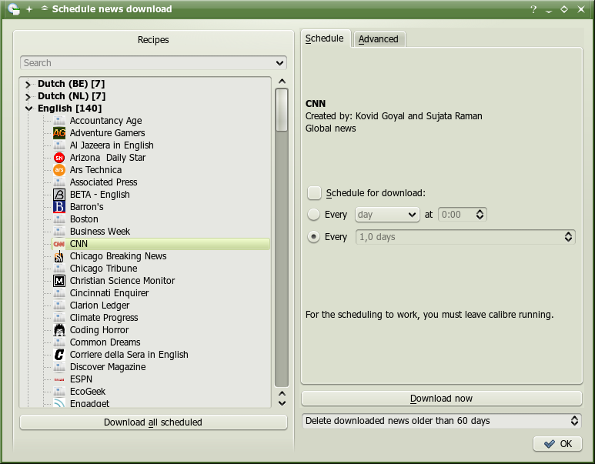595x464 pixels.
Task: Adjust the 0:00 time spinner arrows
Action: (x=480, y=215)
